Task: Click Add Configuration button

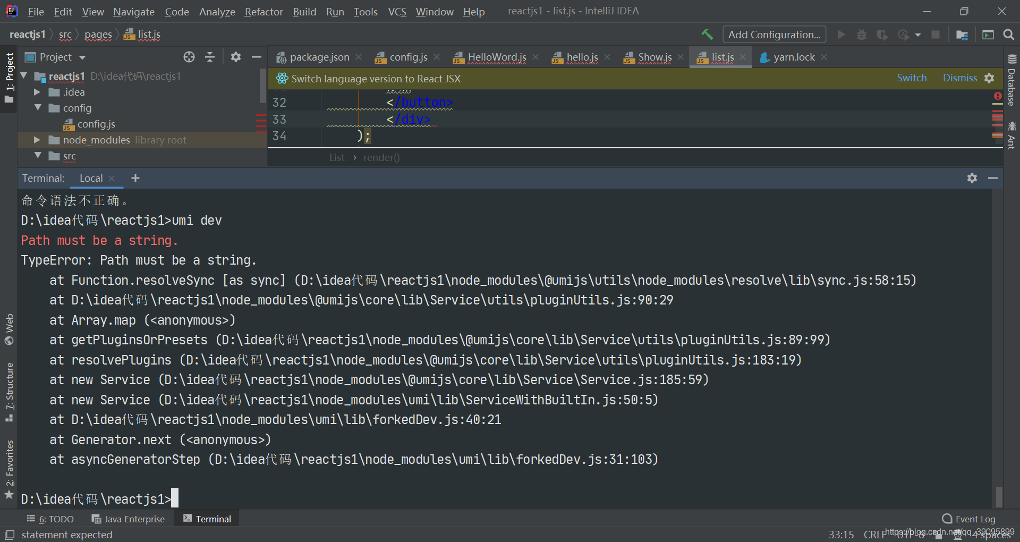Action: pyautogui.click(x=774, y=35)
